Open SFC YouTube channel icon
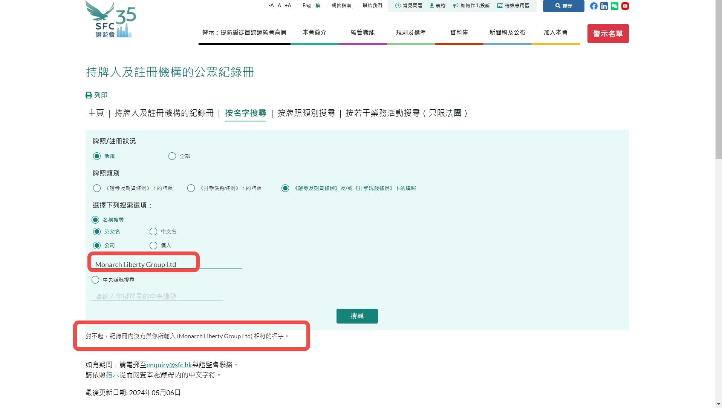This screenshot has height=408, width=722. point(625,6)
